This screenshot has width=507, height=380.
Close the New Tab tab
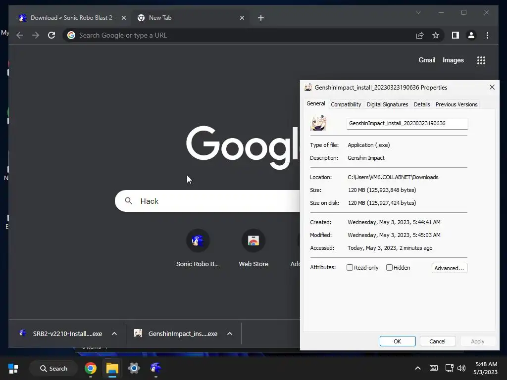[x=242, y=18]
